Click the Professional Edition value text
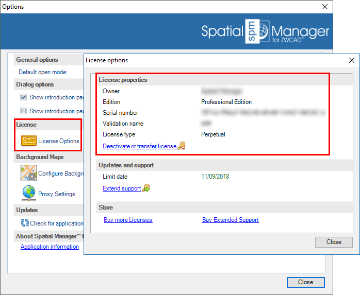The image size is (360, 295). tap(226, 102)
